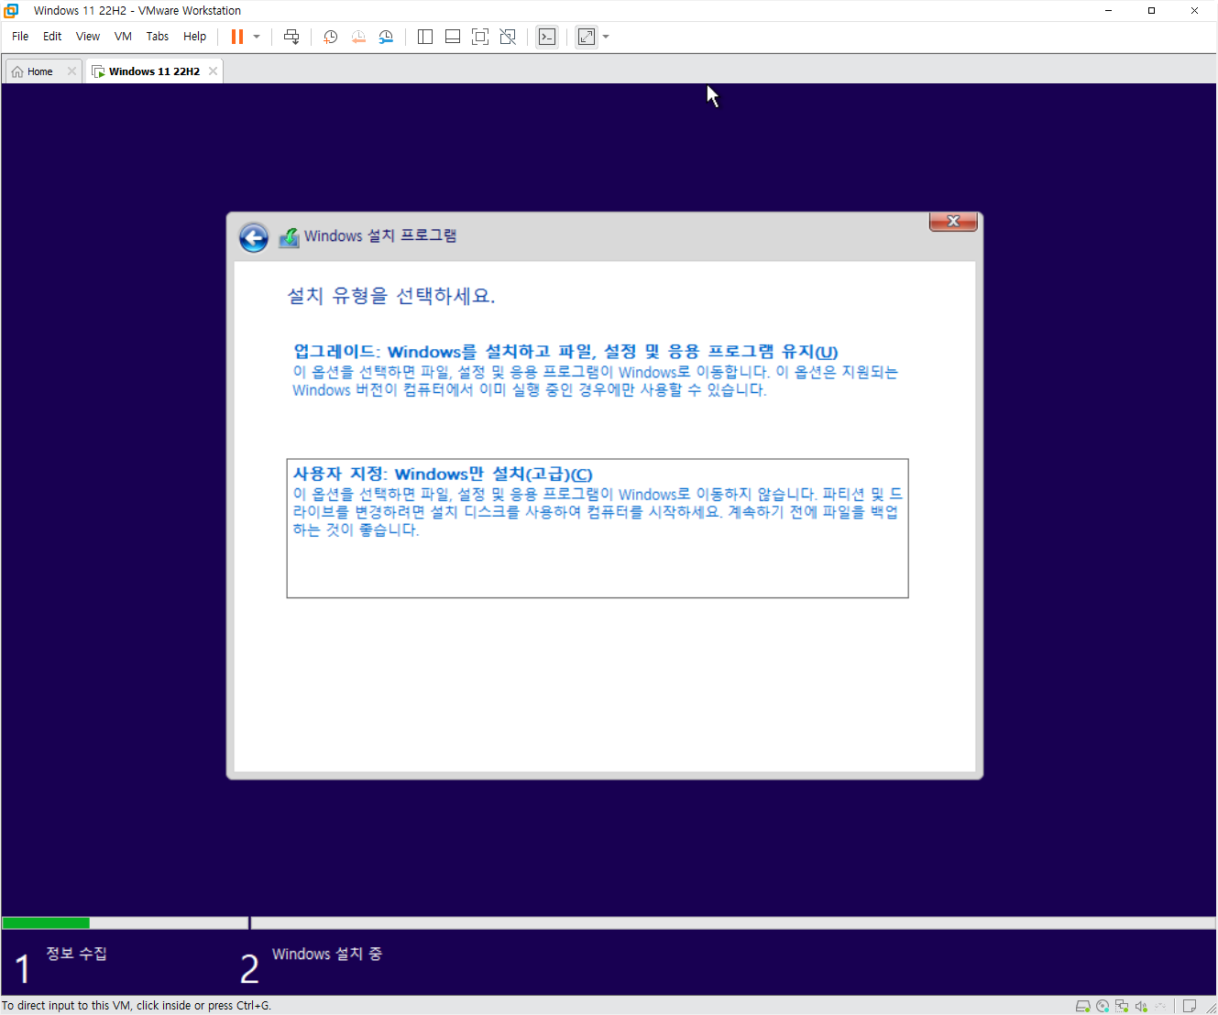Click the VMware Workstation app icon
The width and height of the screenshot is (1218, 1015).
[x=11, y=10]
